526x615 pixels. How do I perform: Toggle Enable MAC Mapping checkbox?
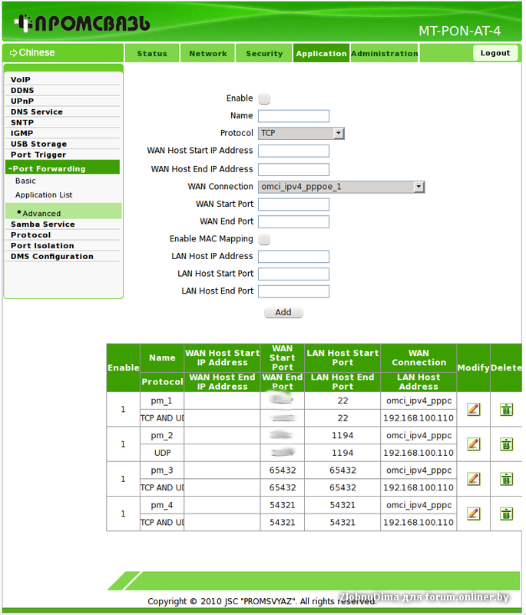264,239
